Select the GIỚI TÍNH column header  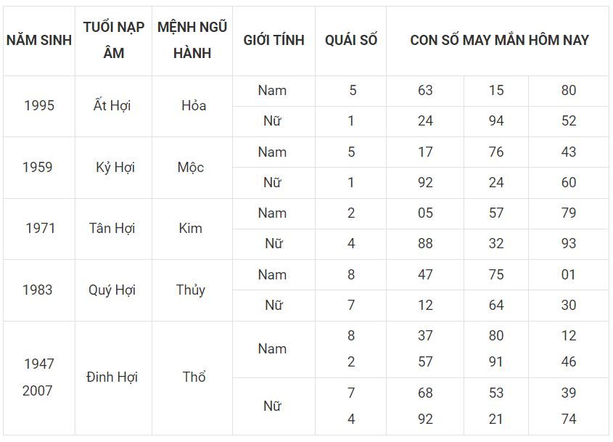(x=273, y=41)
